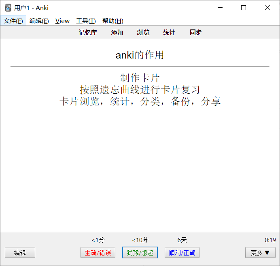The image size is (280, 266).
Task: Open the 帮助(H) menu
Action: click(x=113, y=21)
